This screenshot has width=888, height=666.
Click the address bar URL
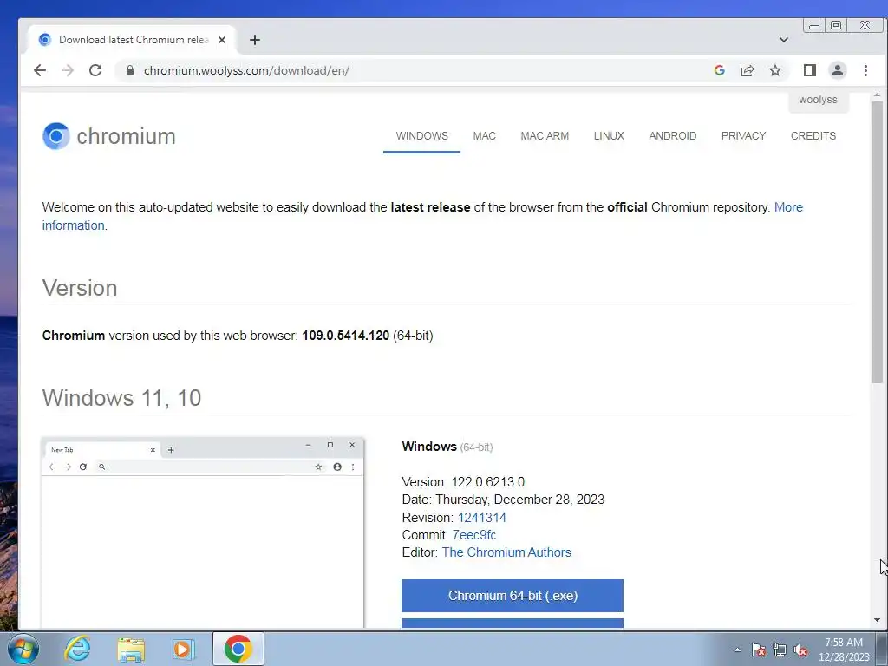point(246,70)
